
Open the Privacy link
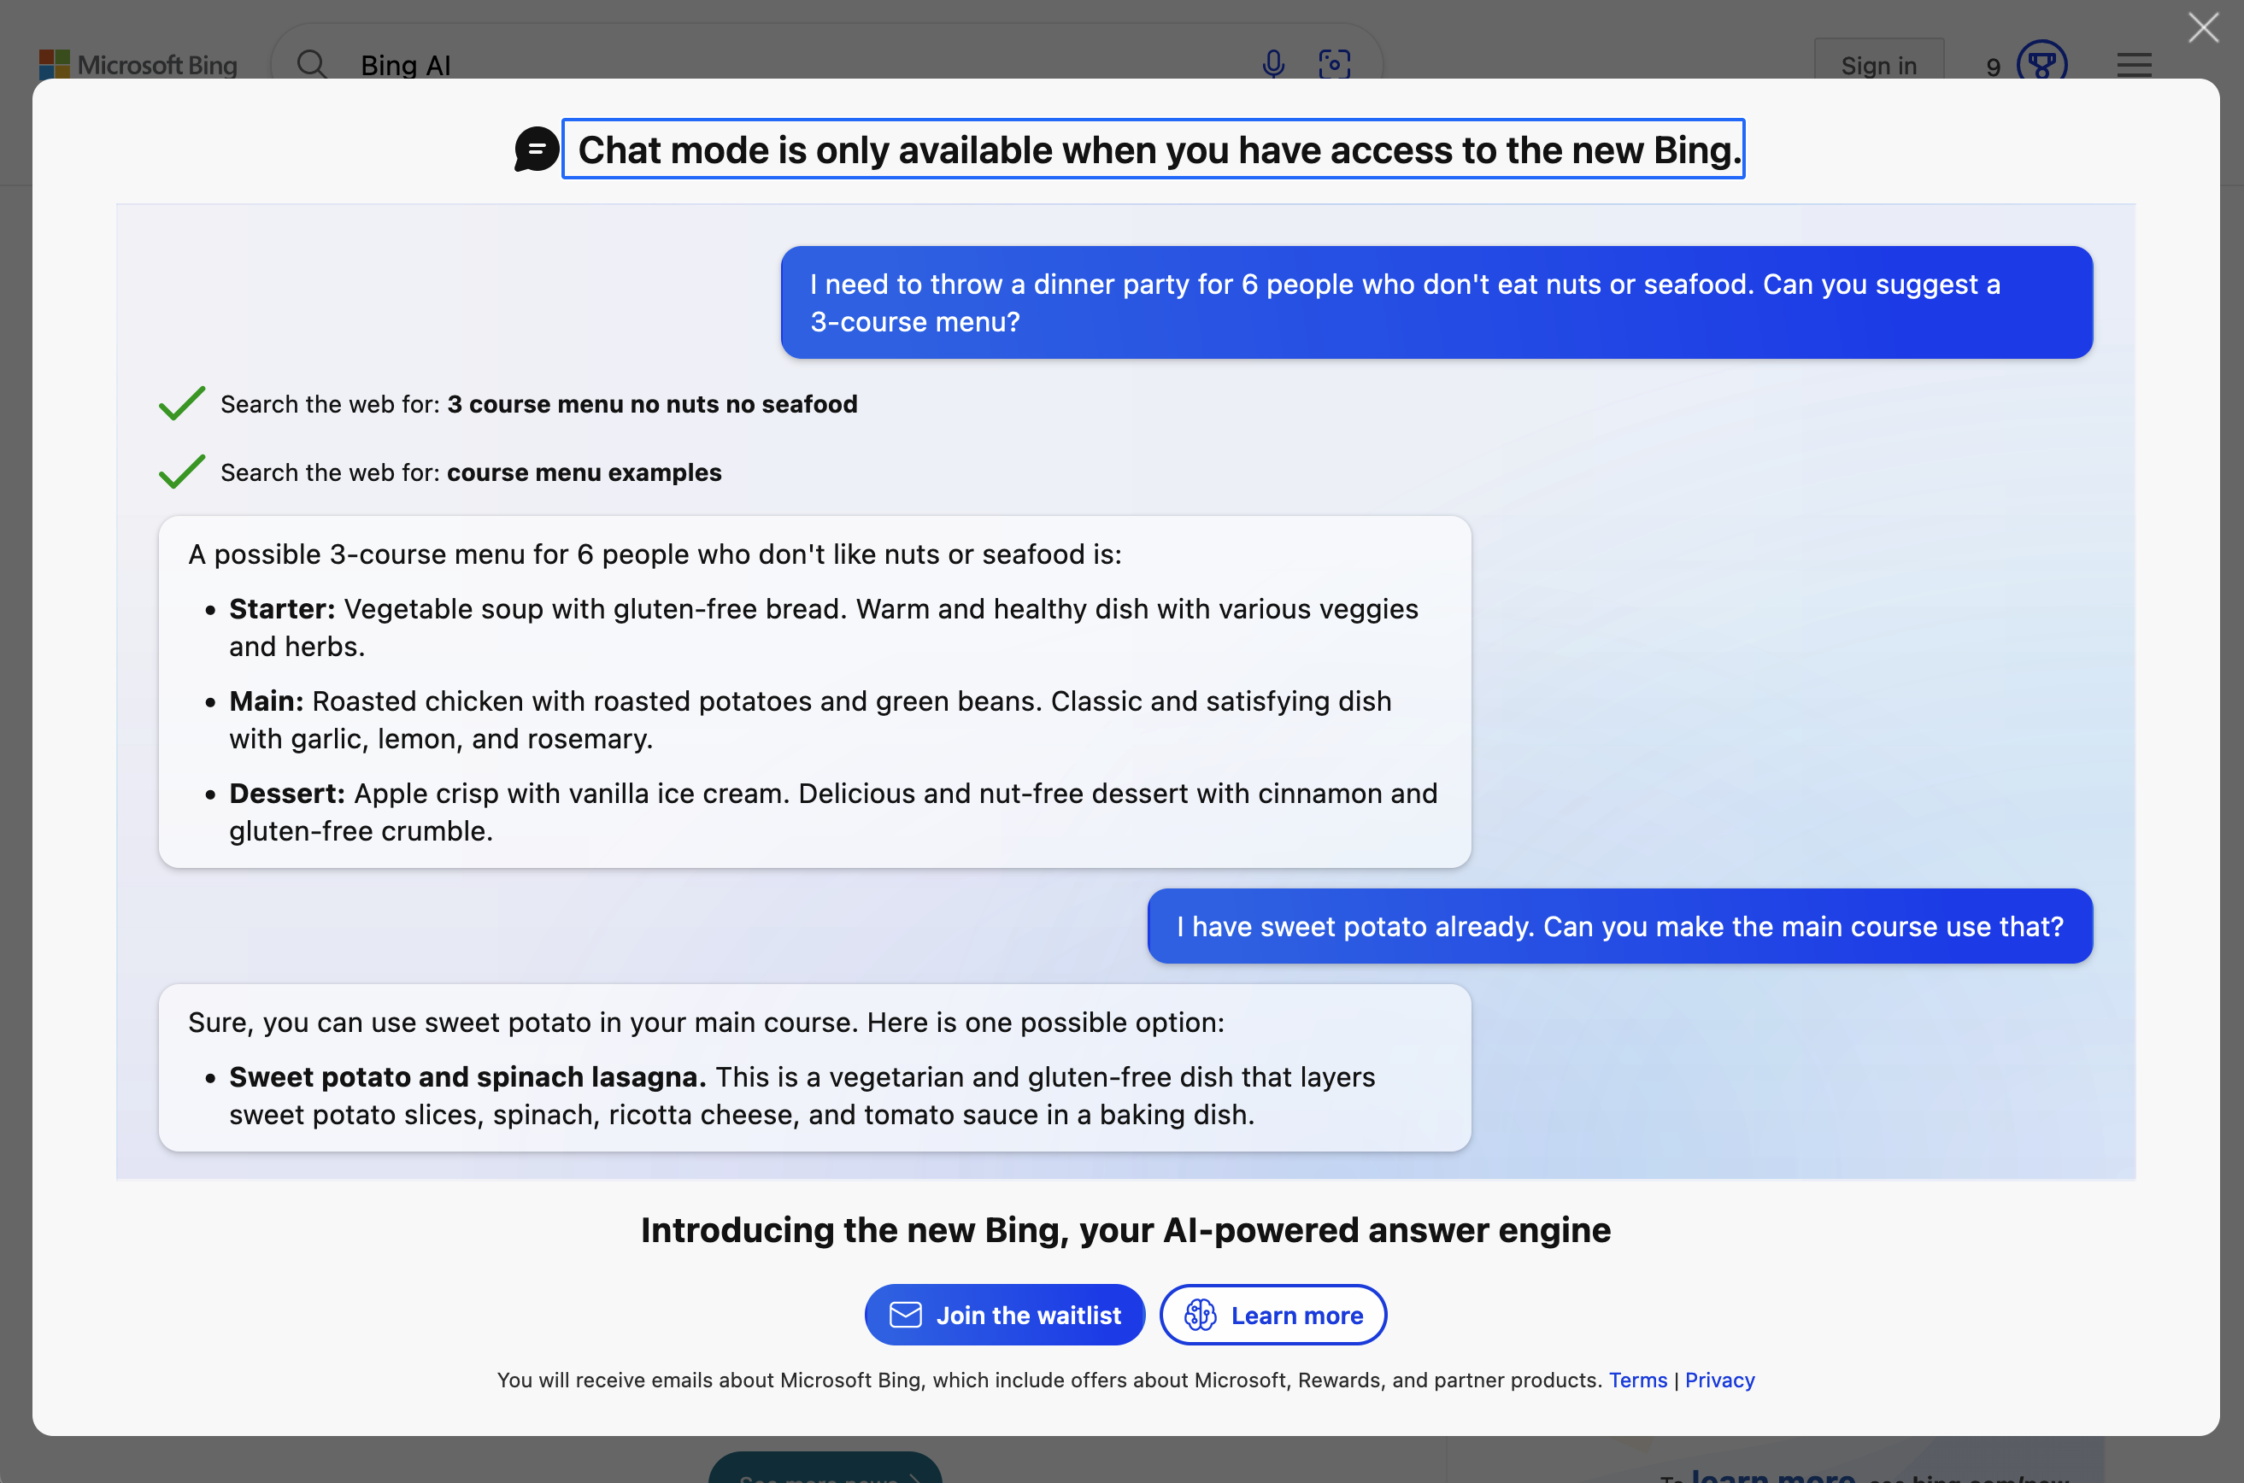pyautogui.click(x=1719, y=1380)
